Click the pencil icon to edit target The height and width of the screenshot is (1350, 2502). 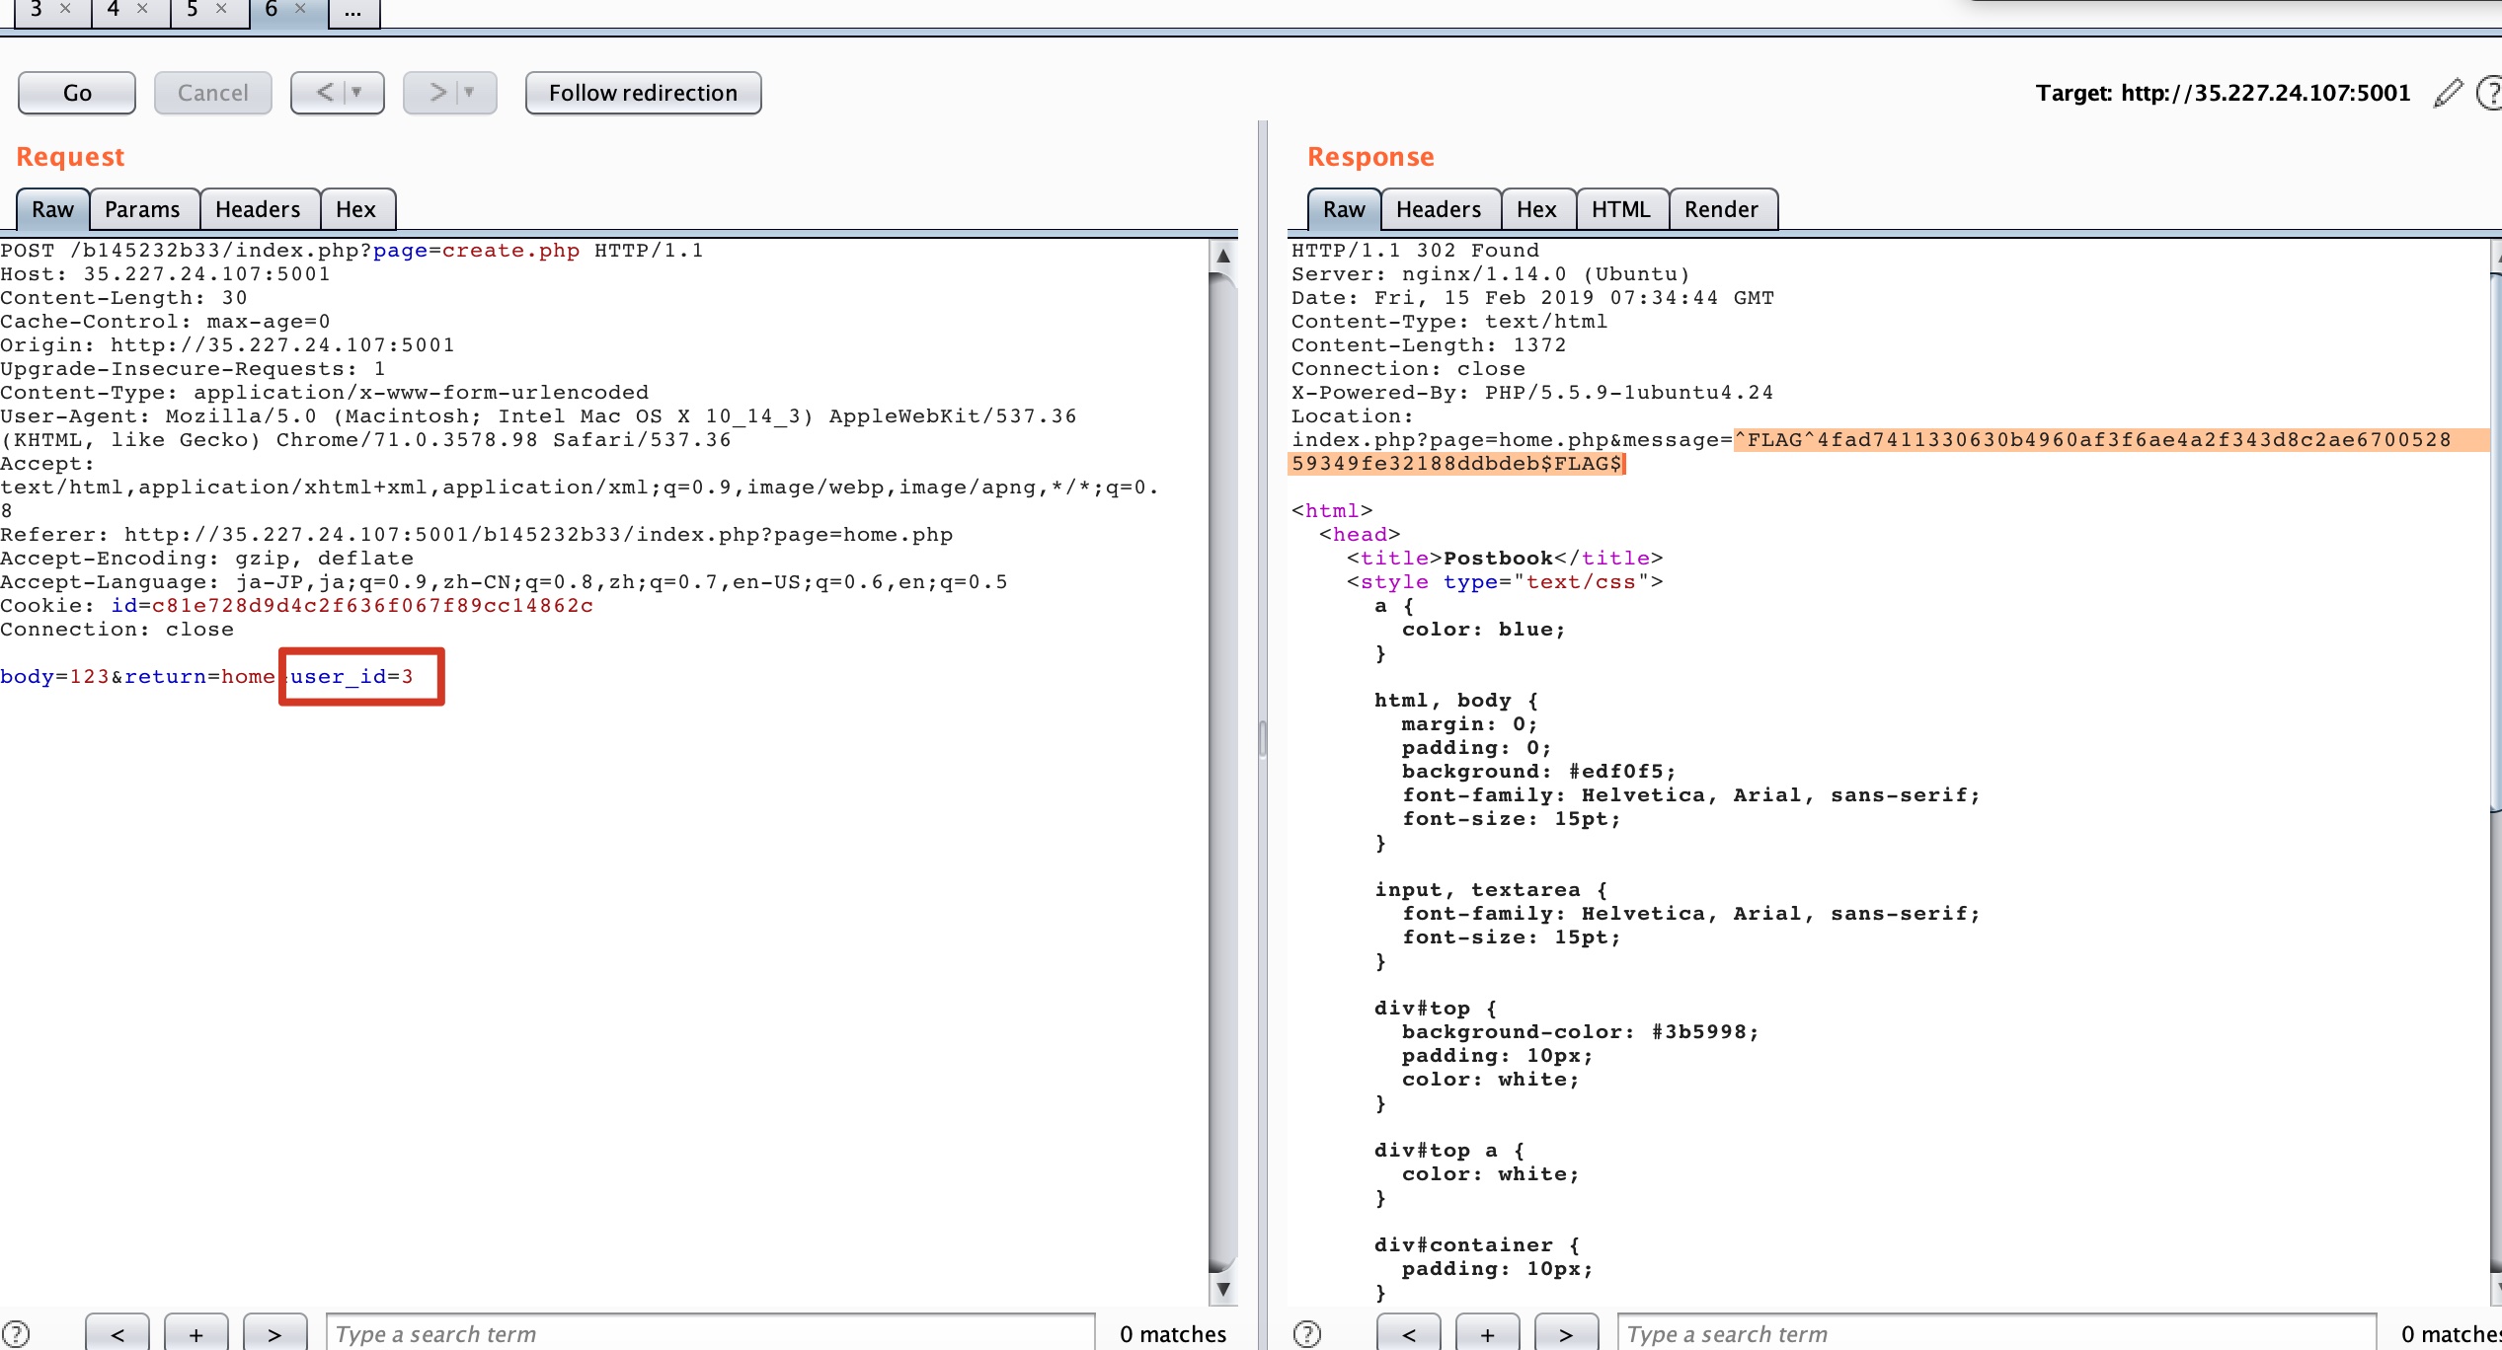point(2448,94)
